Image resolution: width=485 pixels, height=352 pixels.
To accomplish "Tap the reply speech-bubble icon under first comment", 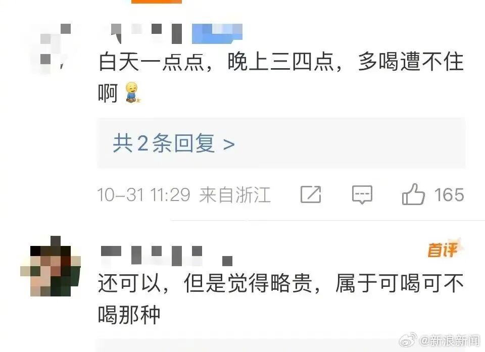I will coord(362,195).
